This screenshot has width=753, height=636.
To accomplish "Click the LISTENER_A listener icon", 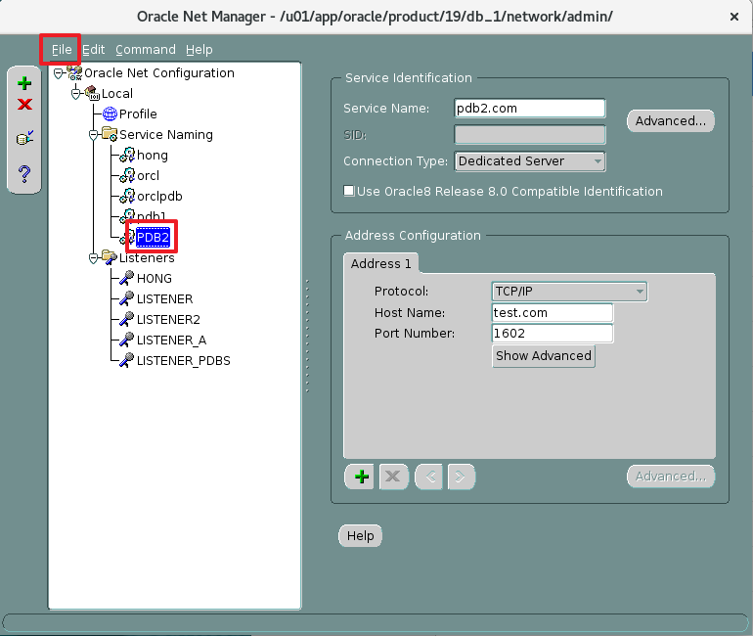I will pos(127,341).
